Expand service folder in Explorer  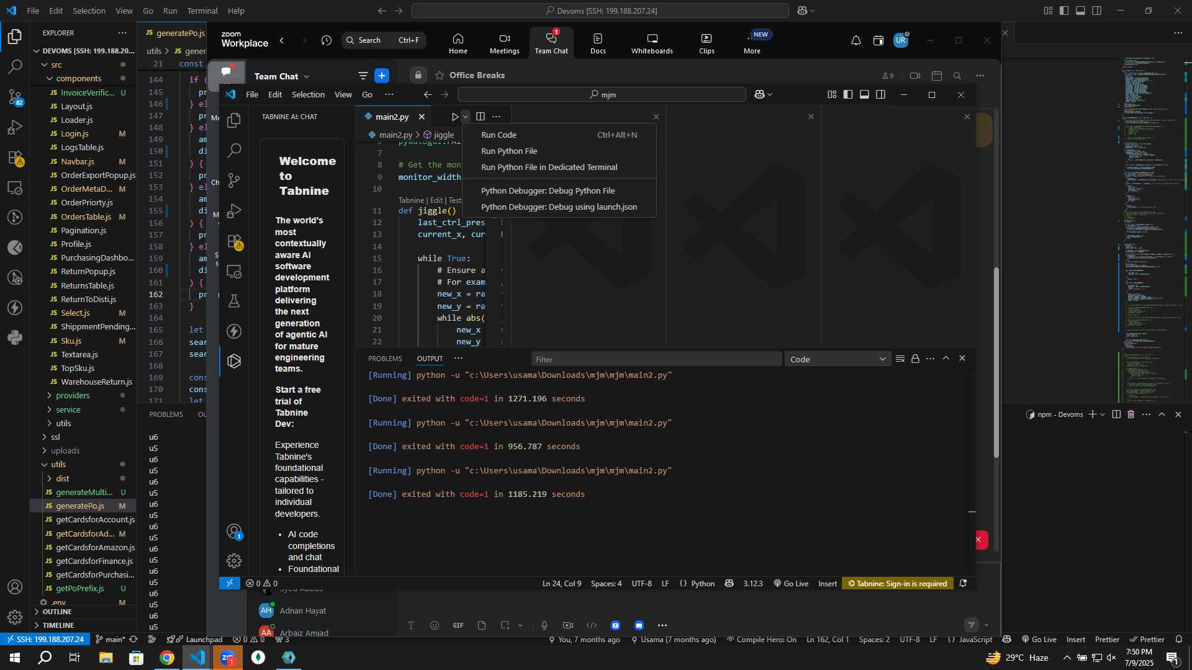coord(68,409)
